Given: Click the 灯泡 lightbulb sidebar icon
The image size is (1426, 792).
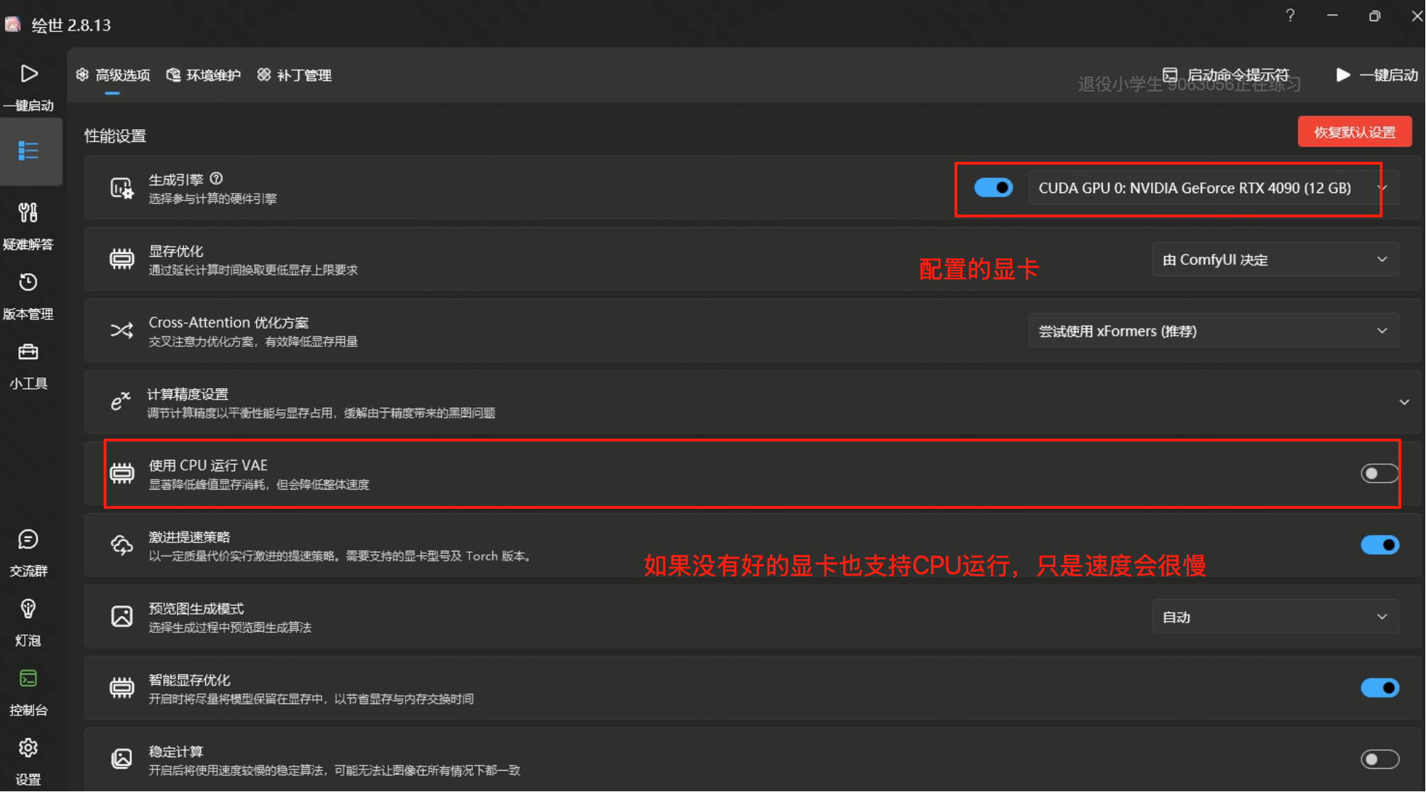Looking at the screenshot, I should (x=28, y=609).
